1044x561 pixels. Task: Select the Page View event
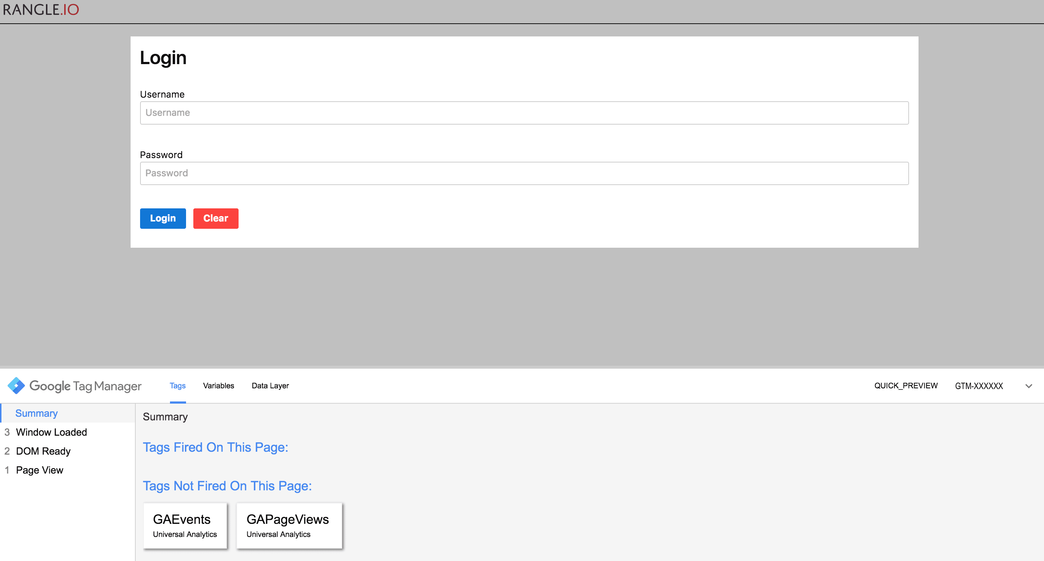click(x=68, y=470)
